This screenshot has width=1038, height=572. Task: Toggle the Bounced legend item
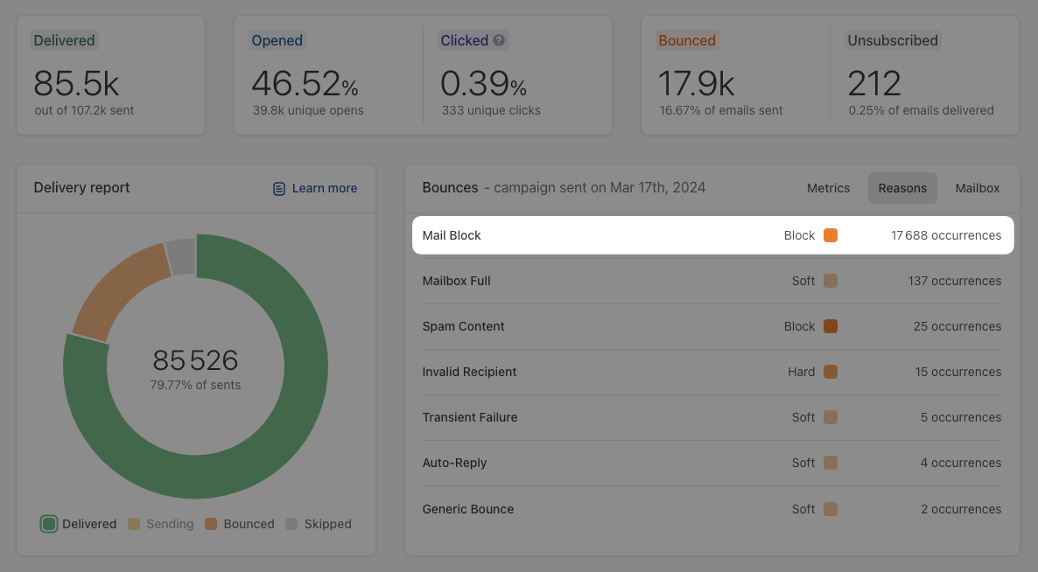(x=240, y=524)
